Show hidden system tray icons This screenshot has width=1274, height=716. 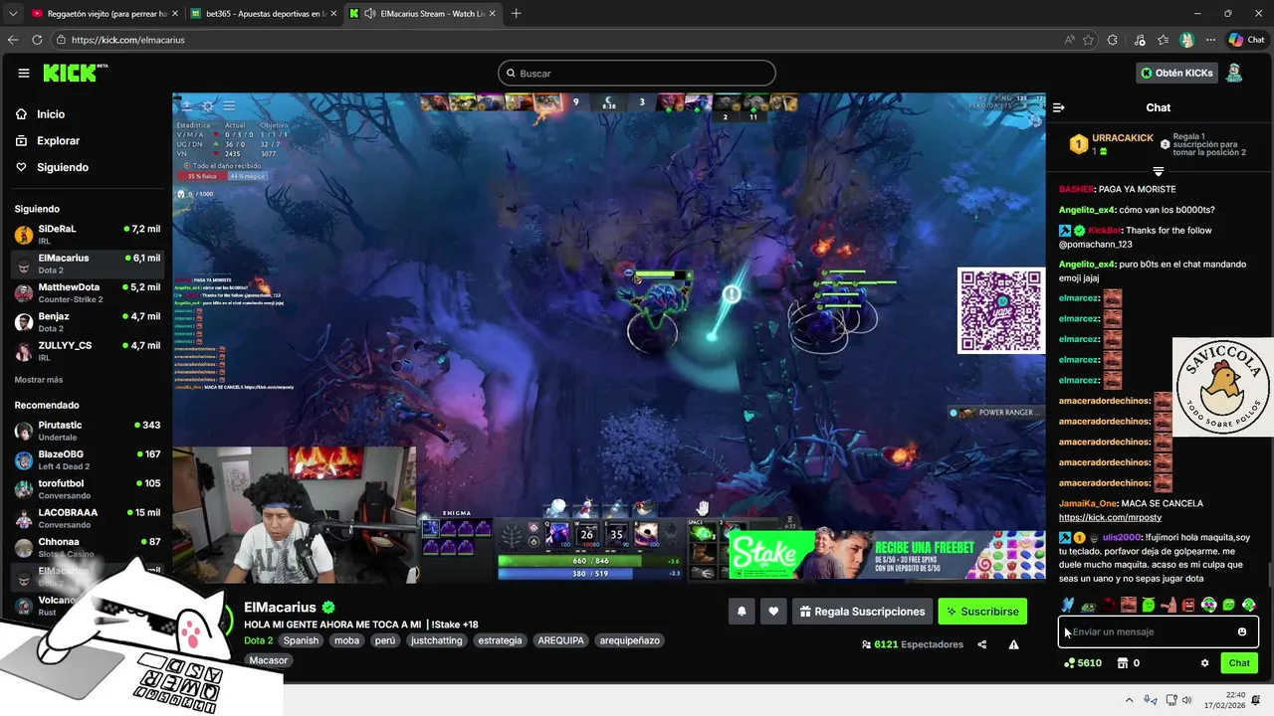(x=1129, y=700)
